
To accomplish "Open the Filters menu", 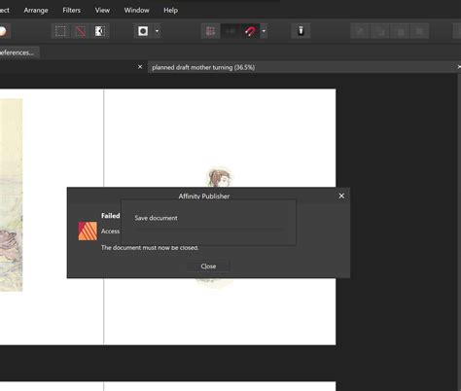I will point(71,11).
